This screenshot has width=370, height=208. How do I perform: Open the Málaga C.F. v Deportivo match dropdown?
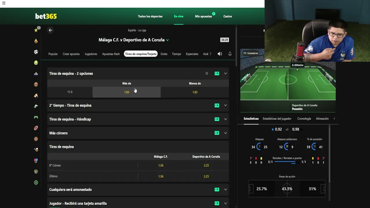click(x=167, y=40)
